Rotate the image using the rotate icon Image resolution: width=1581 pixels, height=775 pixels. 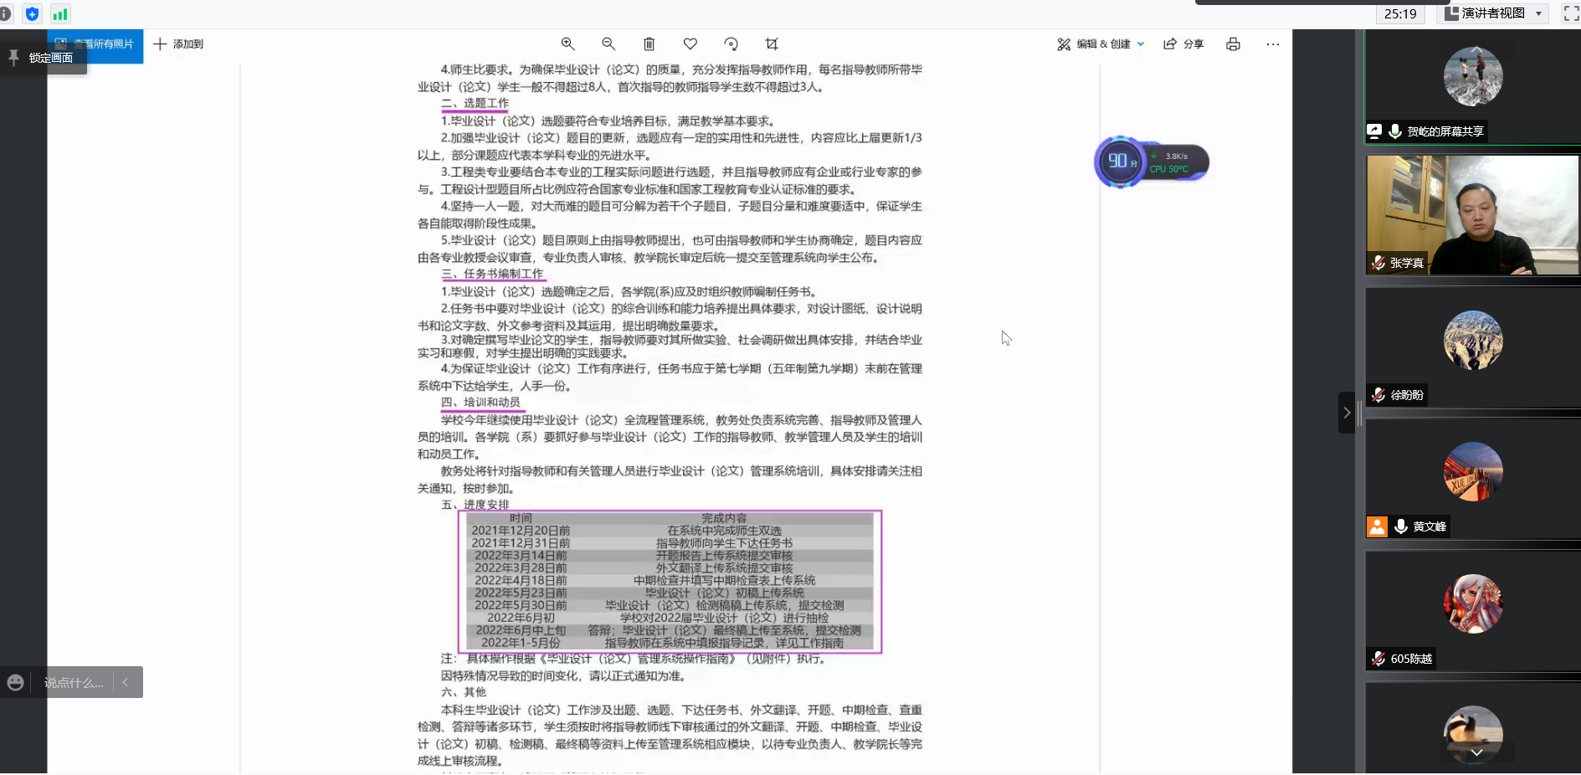731,44
